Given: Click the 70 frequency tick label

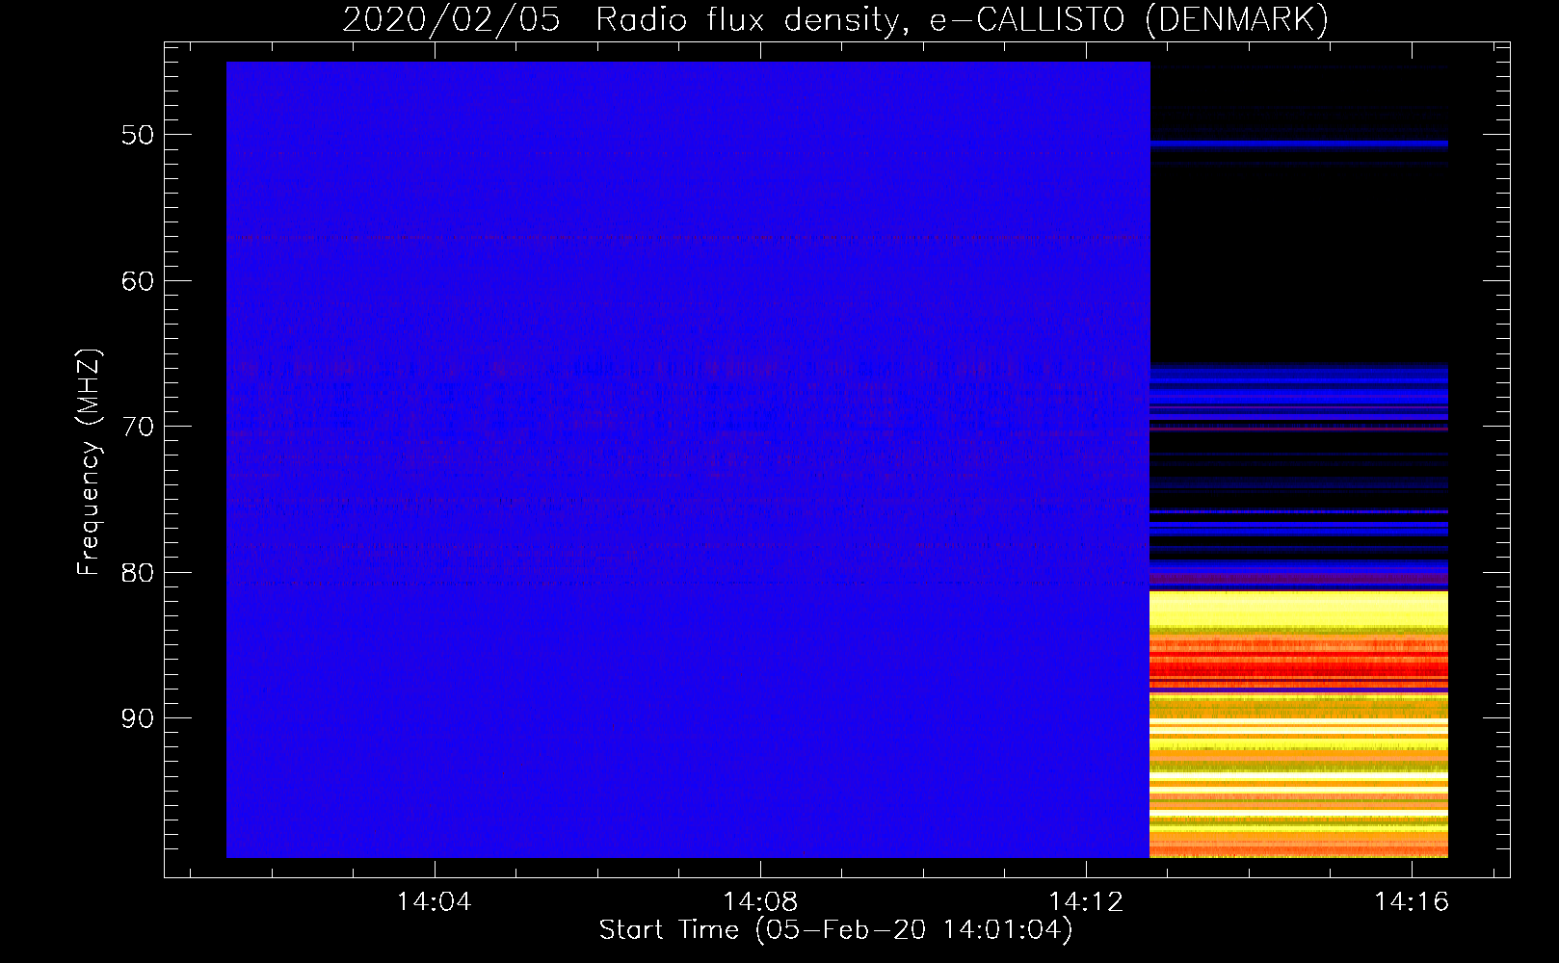Looking at the screenshot, I should 138,427.
